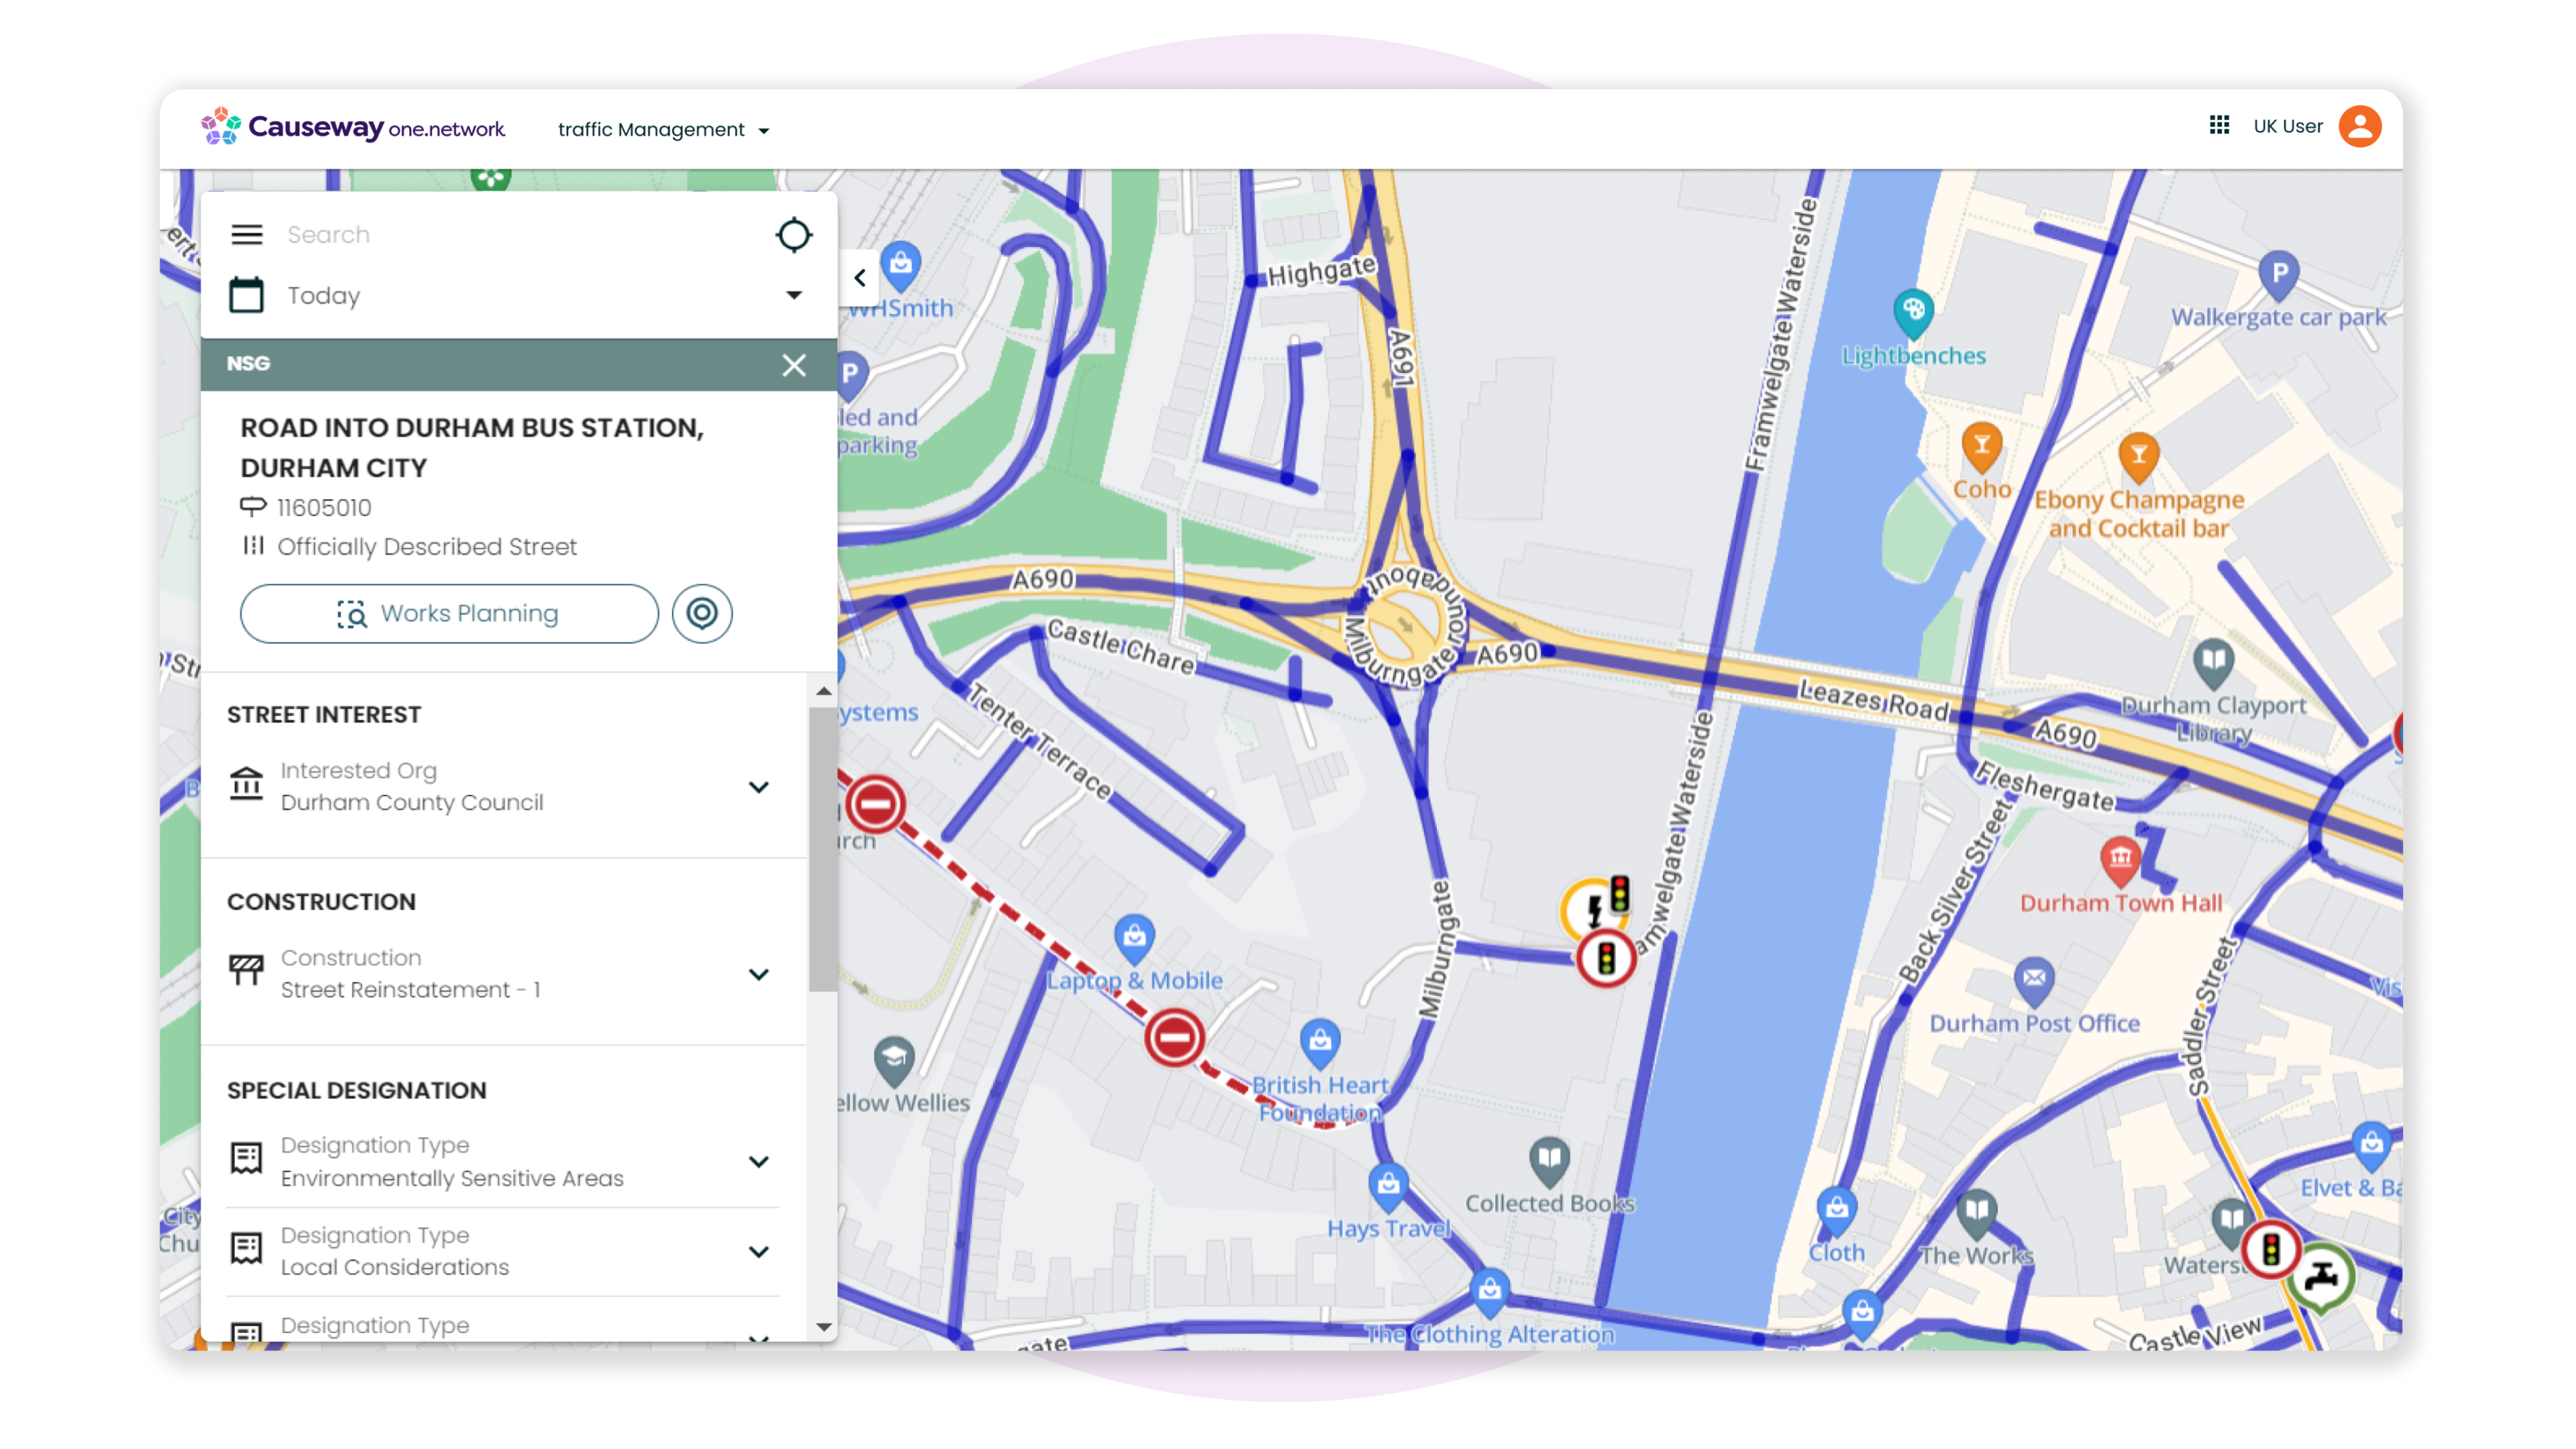
Task: Click the UK User label
Action: point(2287,127)
